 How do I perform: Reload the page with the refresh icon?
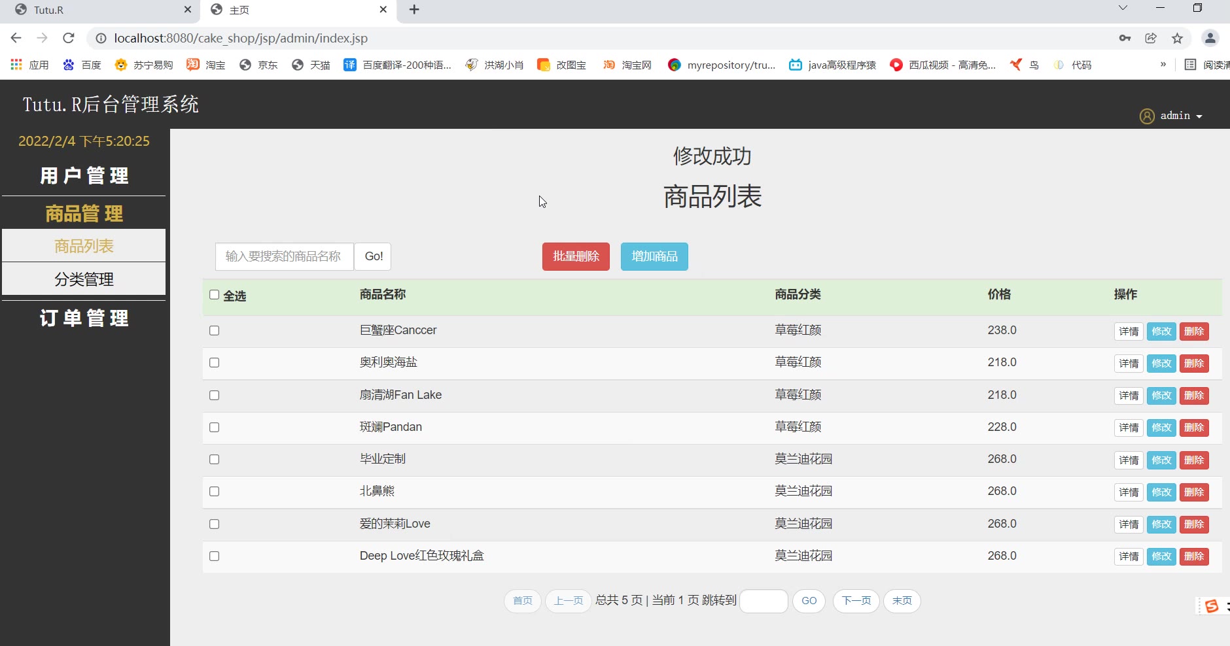[69, 38]
